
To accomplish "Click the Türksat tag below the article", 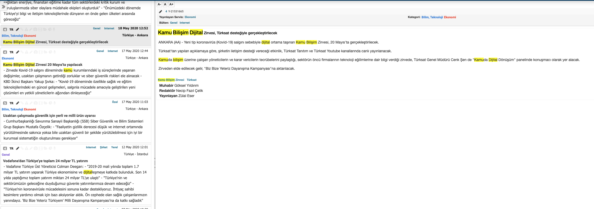I will click(x=191, y=80).
